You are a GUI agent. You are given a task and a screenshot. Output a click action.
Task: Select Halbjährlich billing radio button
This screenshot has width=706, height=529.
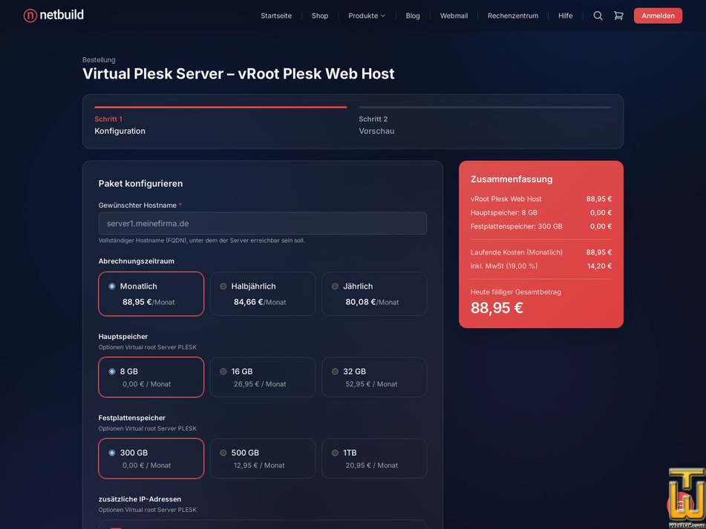pyautogui.click(x=223, y=286)
